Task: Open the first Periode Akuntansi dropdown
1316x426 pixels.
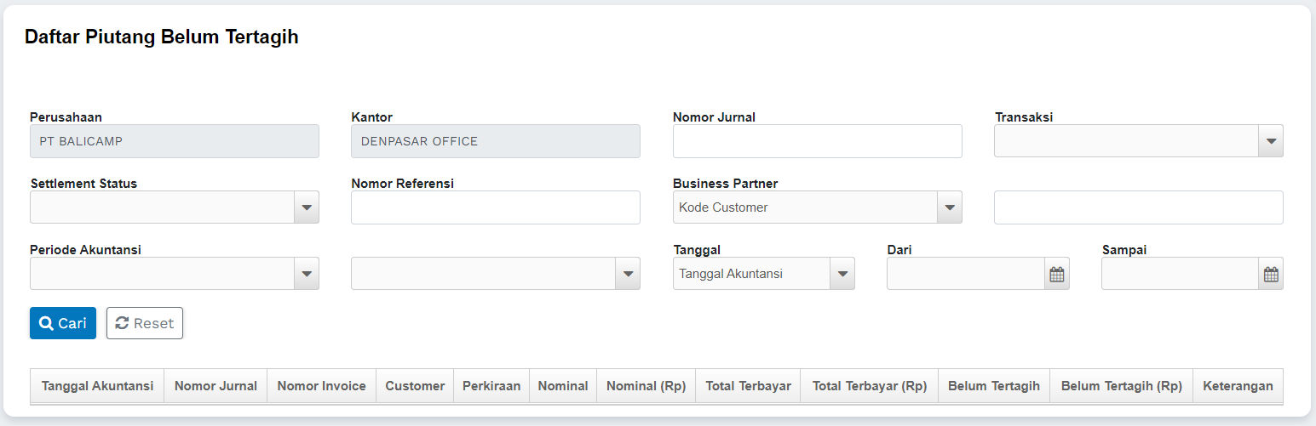Action: pos(306,274)
